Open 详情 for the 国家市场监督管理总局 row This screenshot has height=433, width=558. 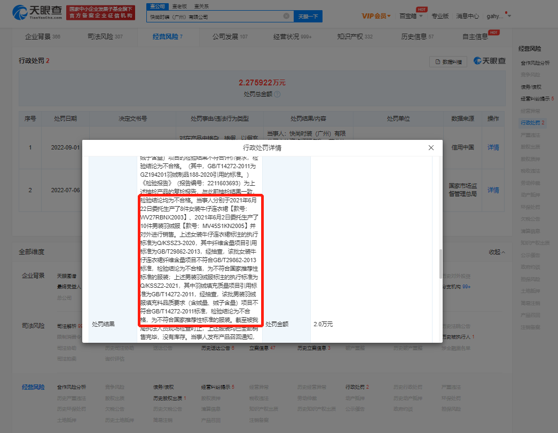click(493, 190)
